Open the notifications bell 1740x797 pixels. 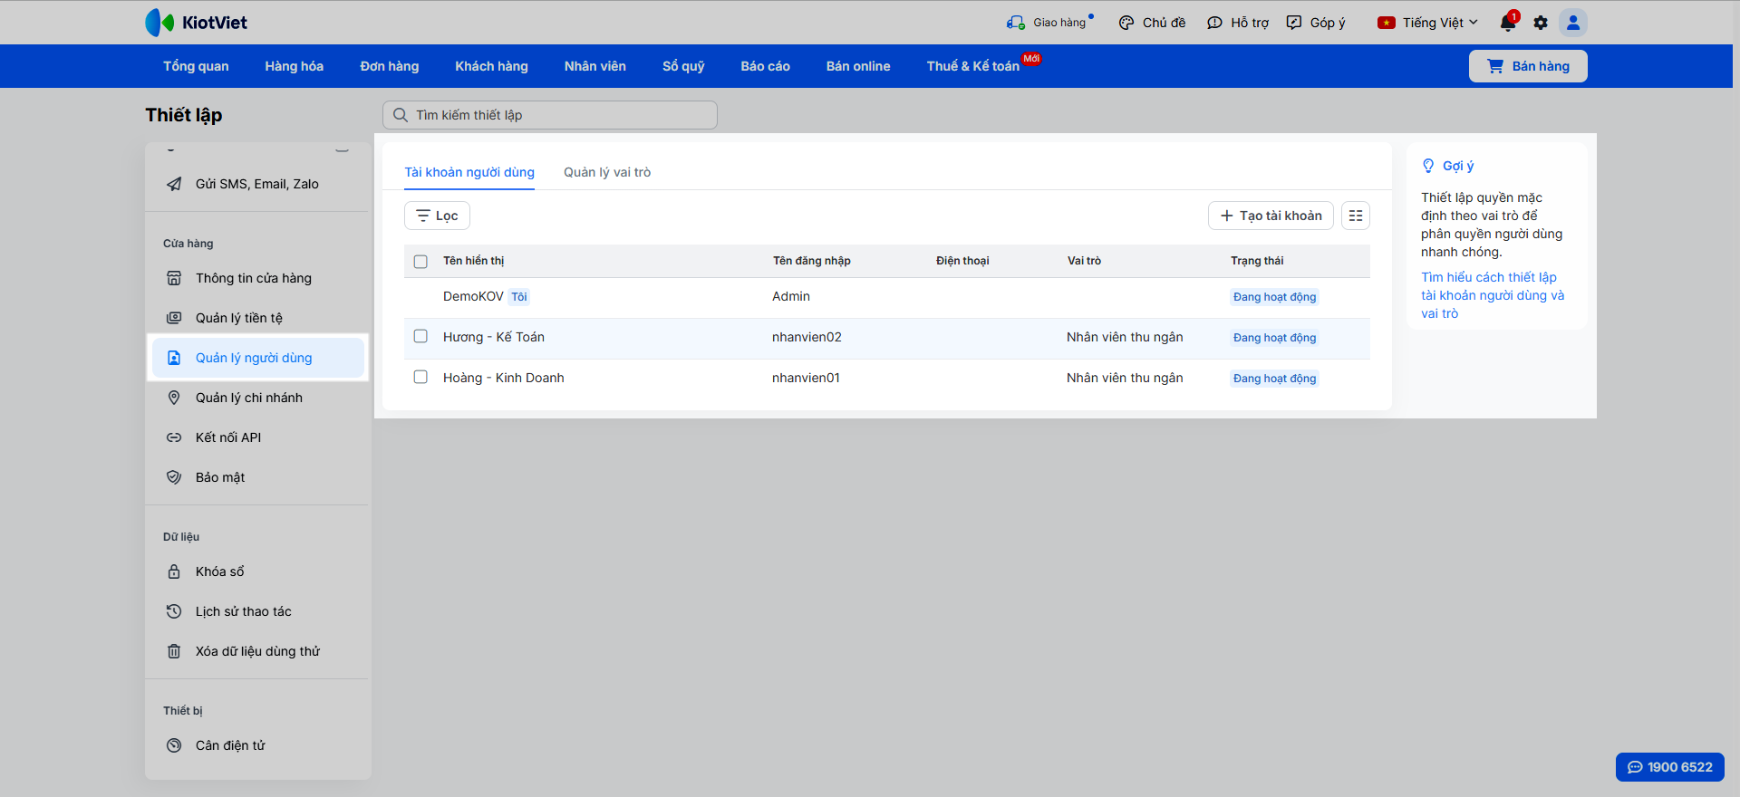1508,23
